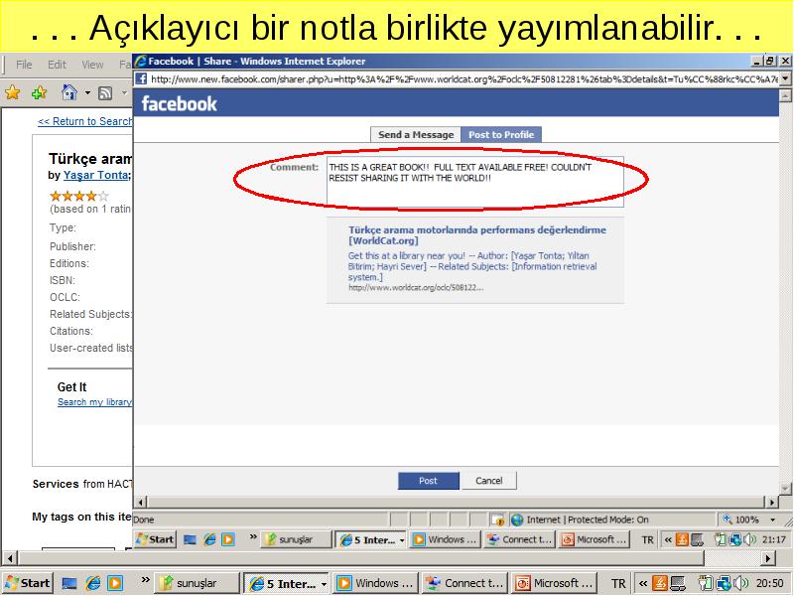Open the Favorites Center star icon
Screen dimensions: 794x596
pyautogui.click(x=12, y=92)
